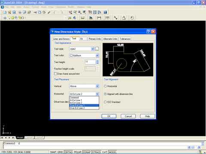Switch to the Primary Units tab
This screenshot has height=154, width=206.
(x=95, y=39)
